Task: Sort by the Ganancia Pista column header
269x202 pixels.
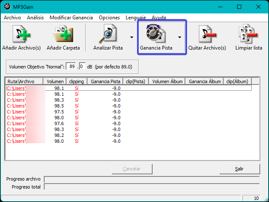Action: point(105,81)
